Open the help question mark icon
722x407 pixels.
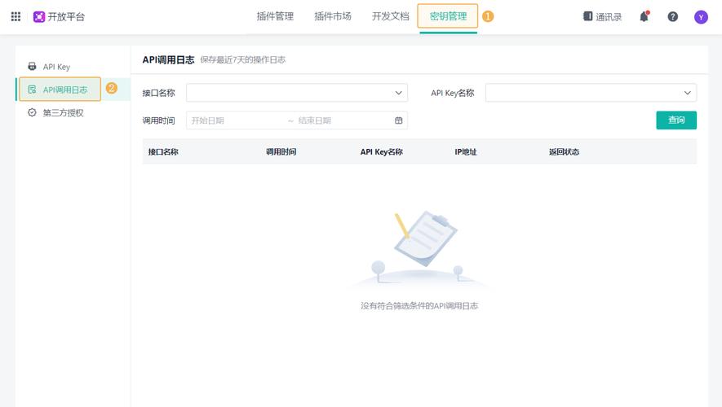pos(673,16)
